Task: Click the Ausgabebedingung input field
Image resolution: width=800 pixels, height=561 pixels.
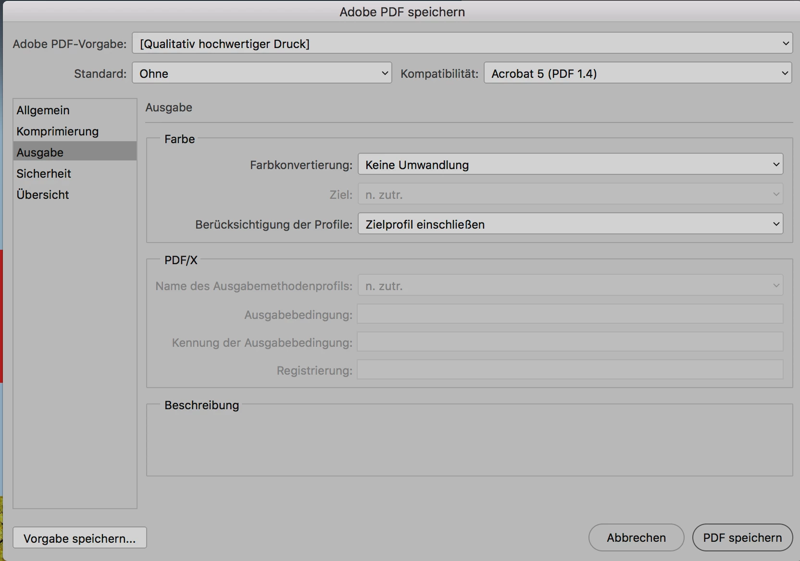Action: pyautogui.click(x=570, y=314)
